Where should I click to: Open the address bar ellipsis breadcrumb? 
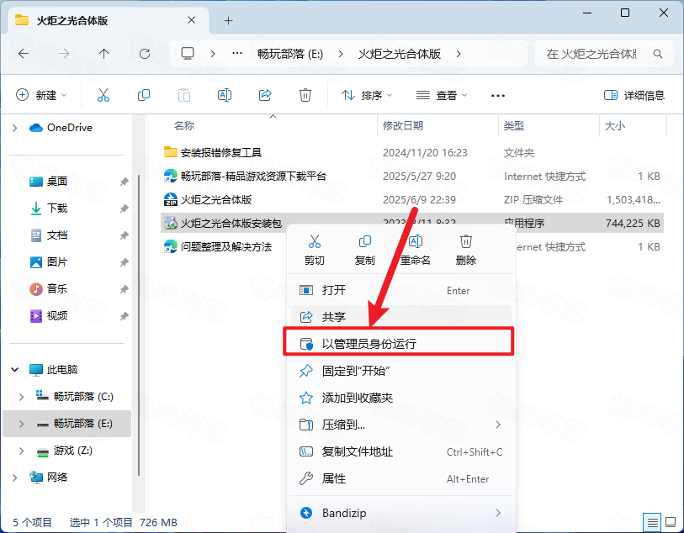237,54
